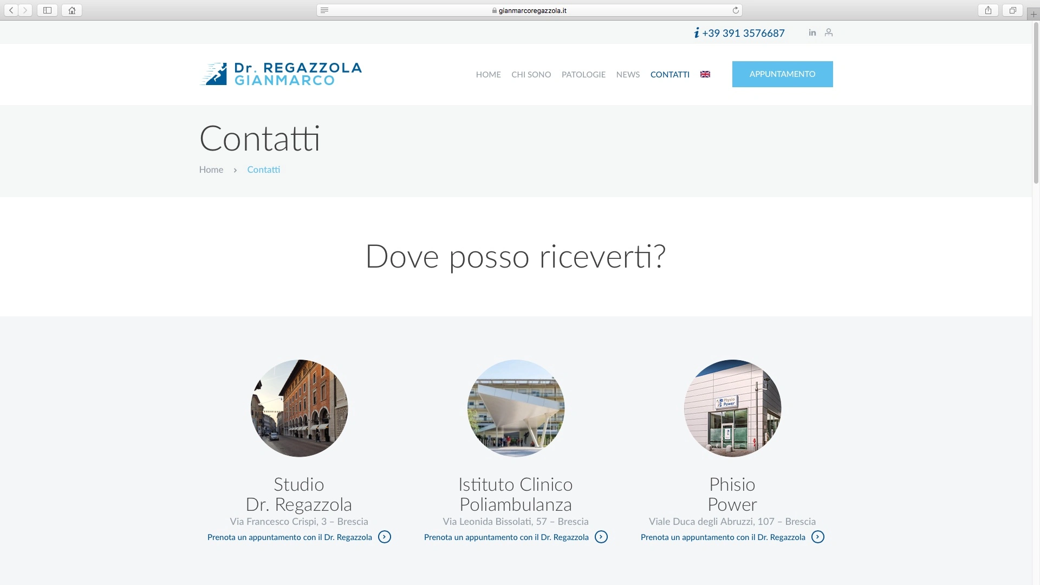Open the NEWS menu item
The image size is (1040, 585).
pyautogui.click(x=628, y=74)
